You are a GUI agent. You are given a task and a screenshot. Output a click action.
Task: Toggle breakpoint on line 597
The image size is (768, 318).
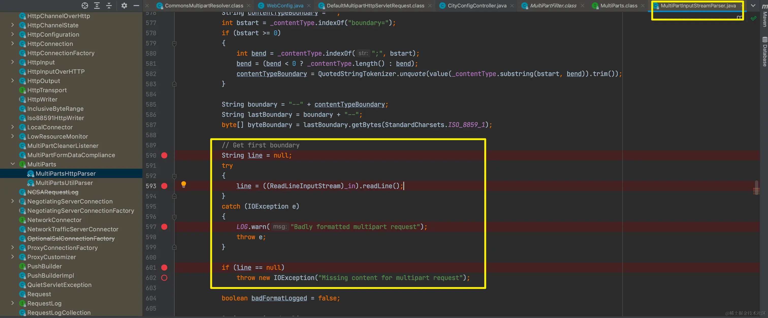click(x=164, y=227)
